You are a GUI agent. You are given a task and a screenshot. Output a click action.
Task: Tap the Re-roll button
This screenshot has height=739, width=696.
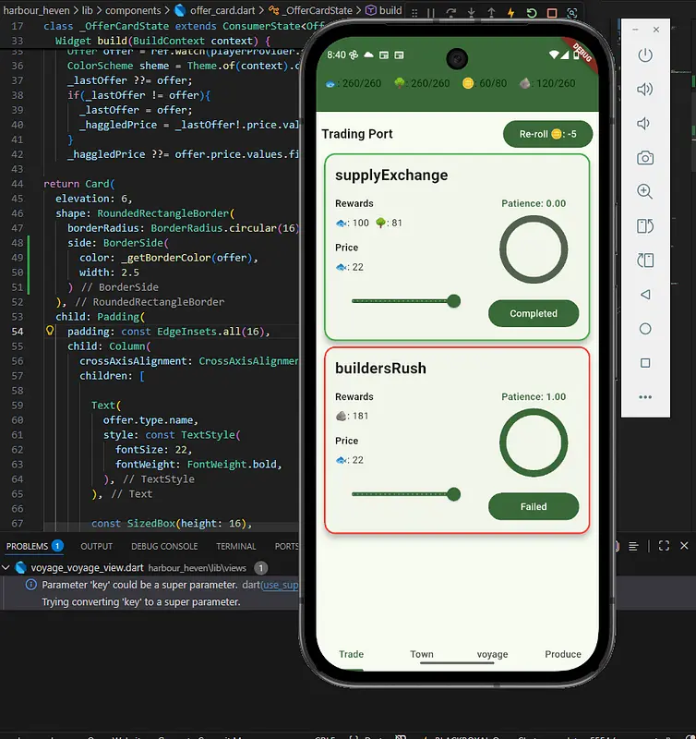point(547,134)
